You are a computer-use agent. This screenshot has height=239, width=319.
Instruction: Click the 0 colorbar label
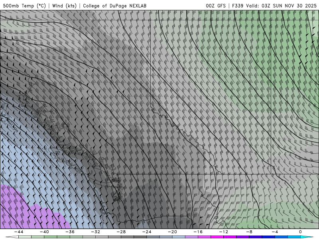click(x=301, y=232)
